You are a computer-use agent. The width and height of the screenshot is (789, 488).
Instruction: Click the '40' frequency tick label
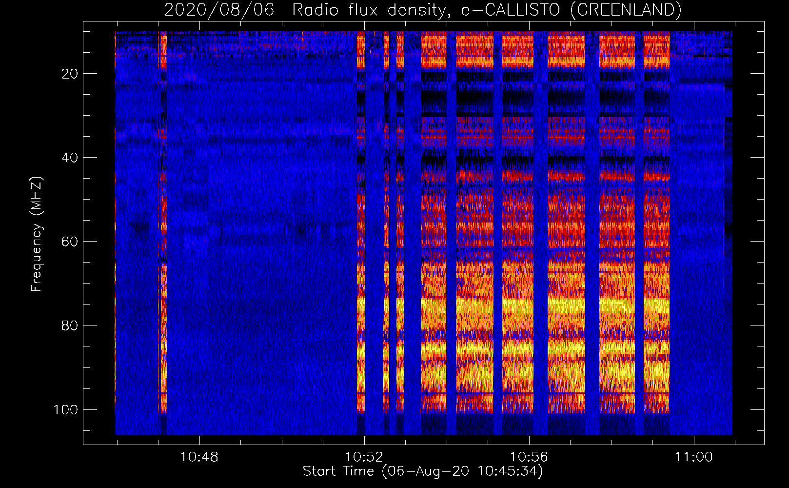click(x=70, y=158)
